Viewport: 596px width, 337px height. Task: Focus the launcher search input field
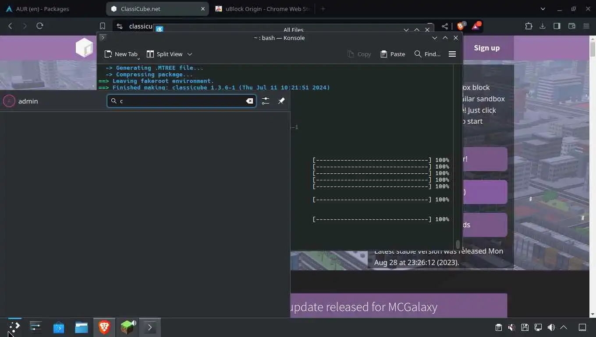click(x=181, y=101)
